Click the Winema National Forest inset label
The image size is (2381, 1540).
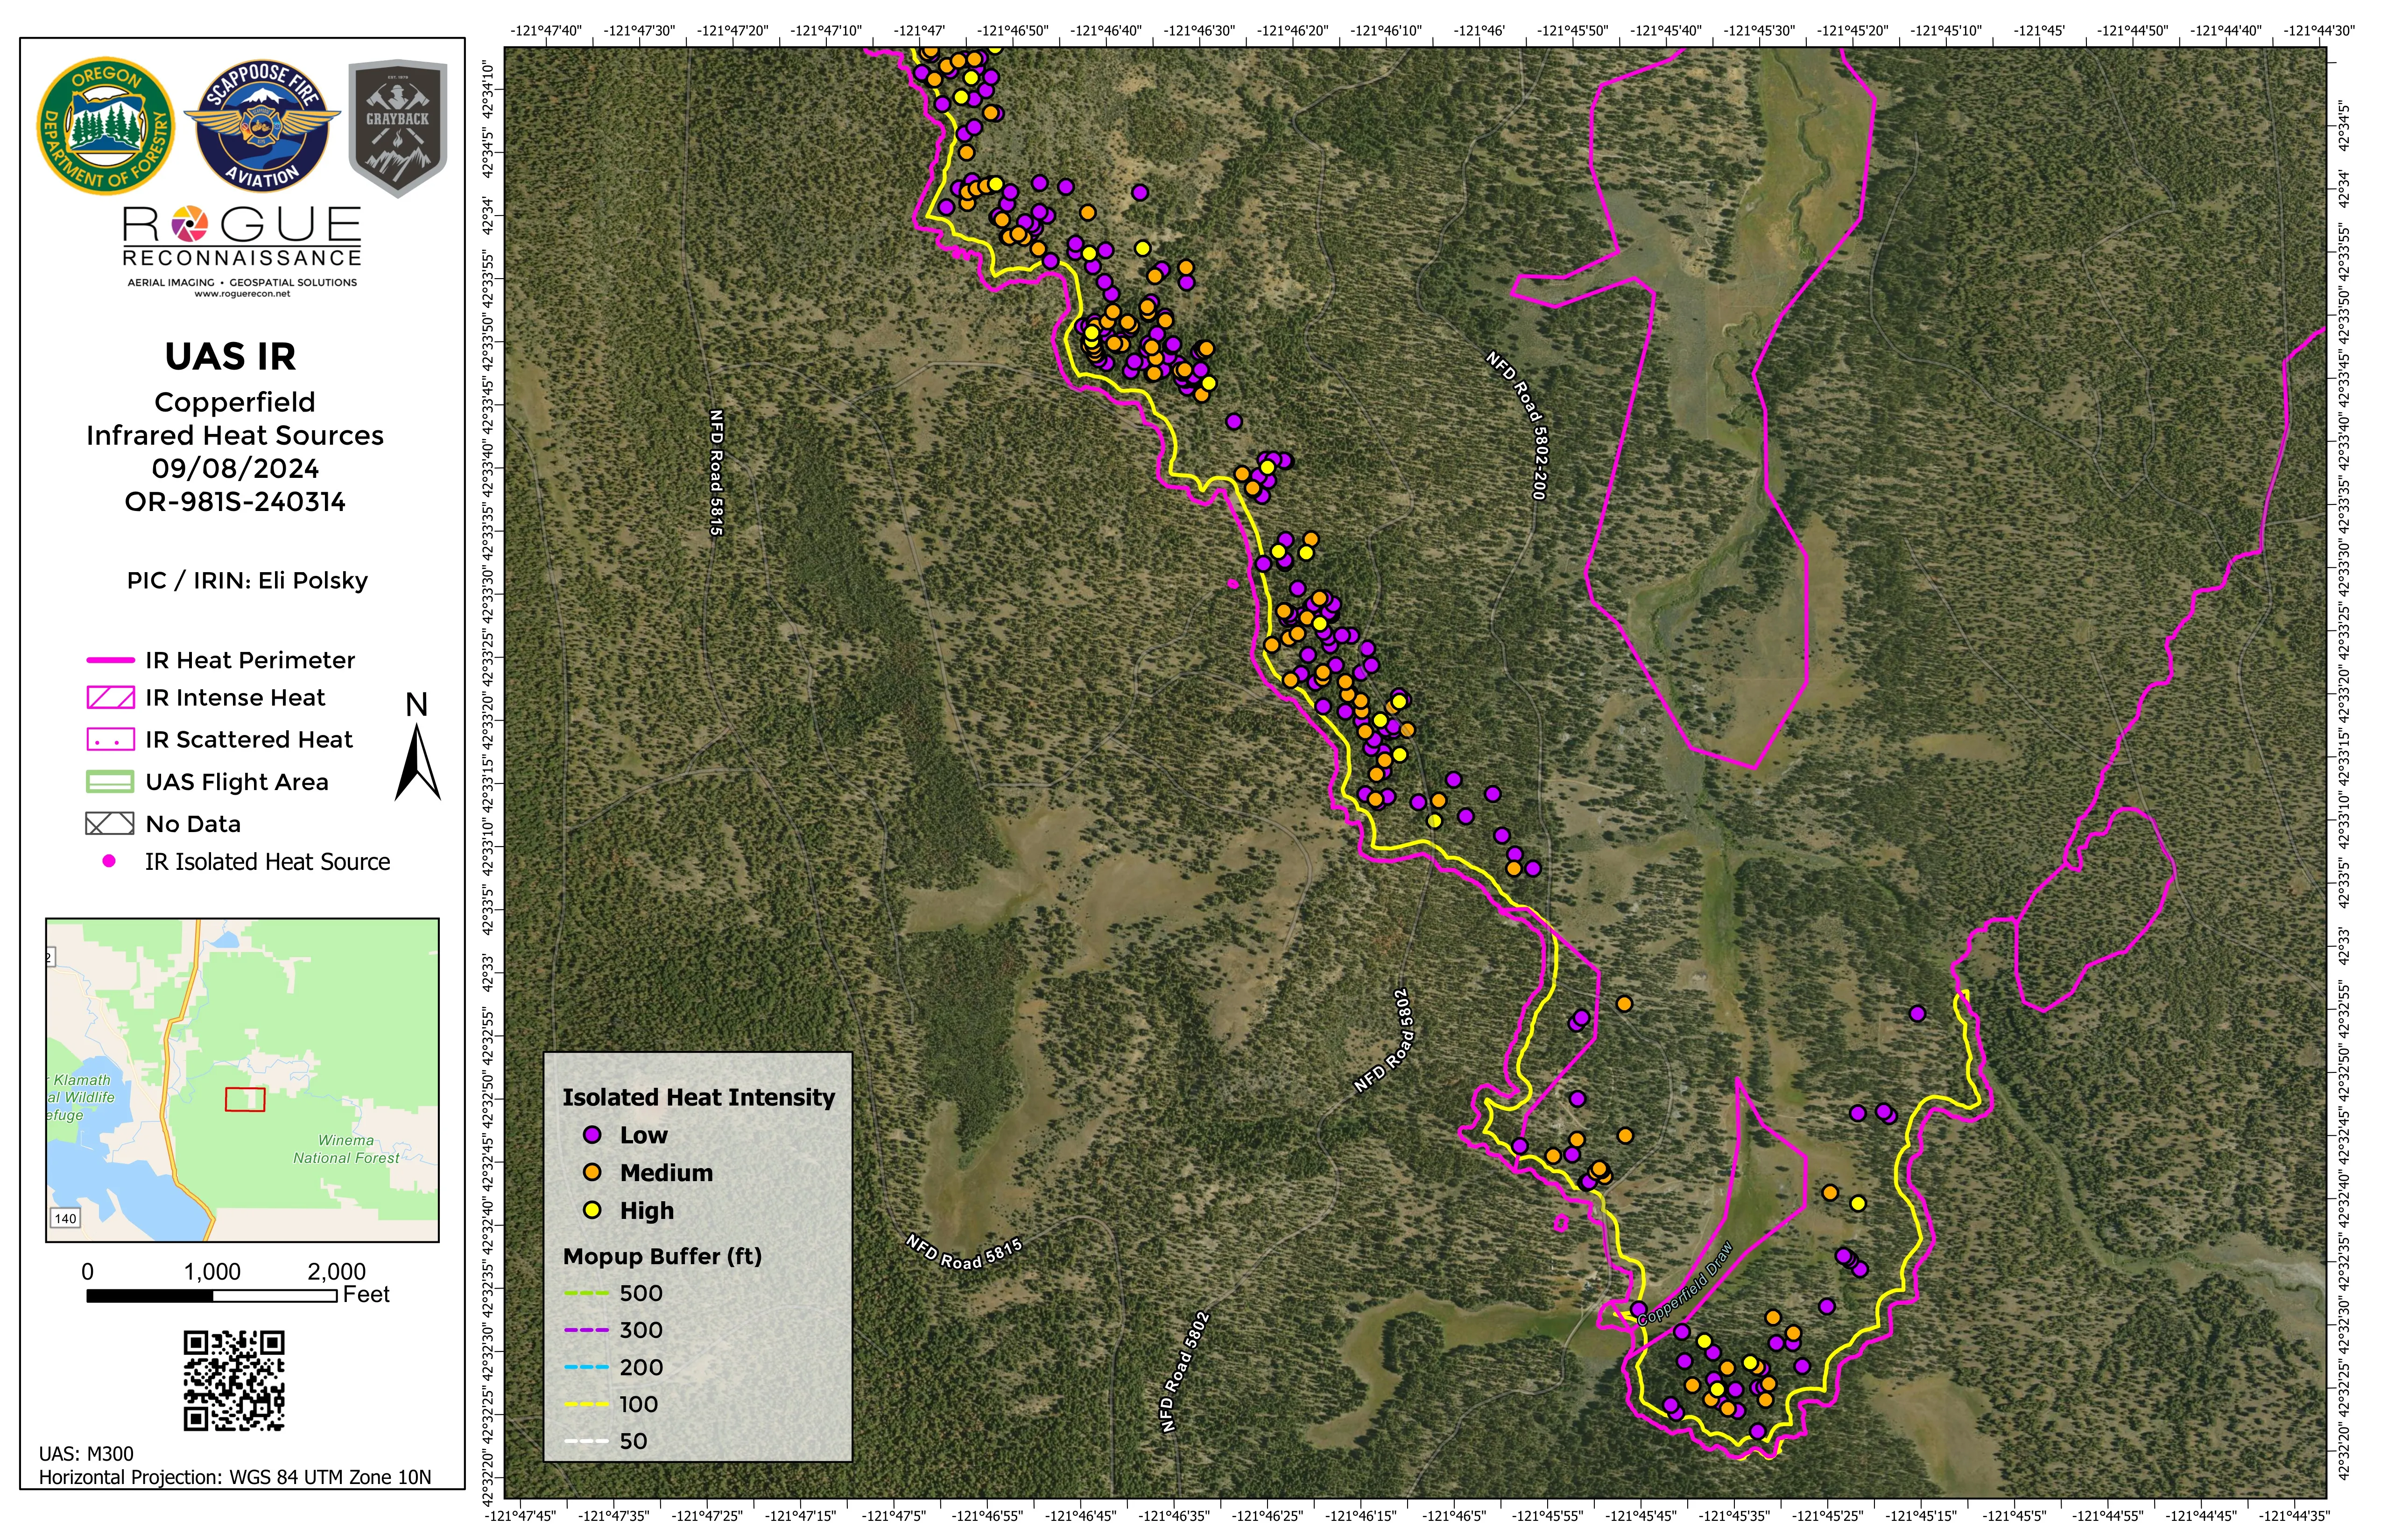tap(346, 1149)
